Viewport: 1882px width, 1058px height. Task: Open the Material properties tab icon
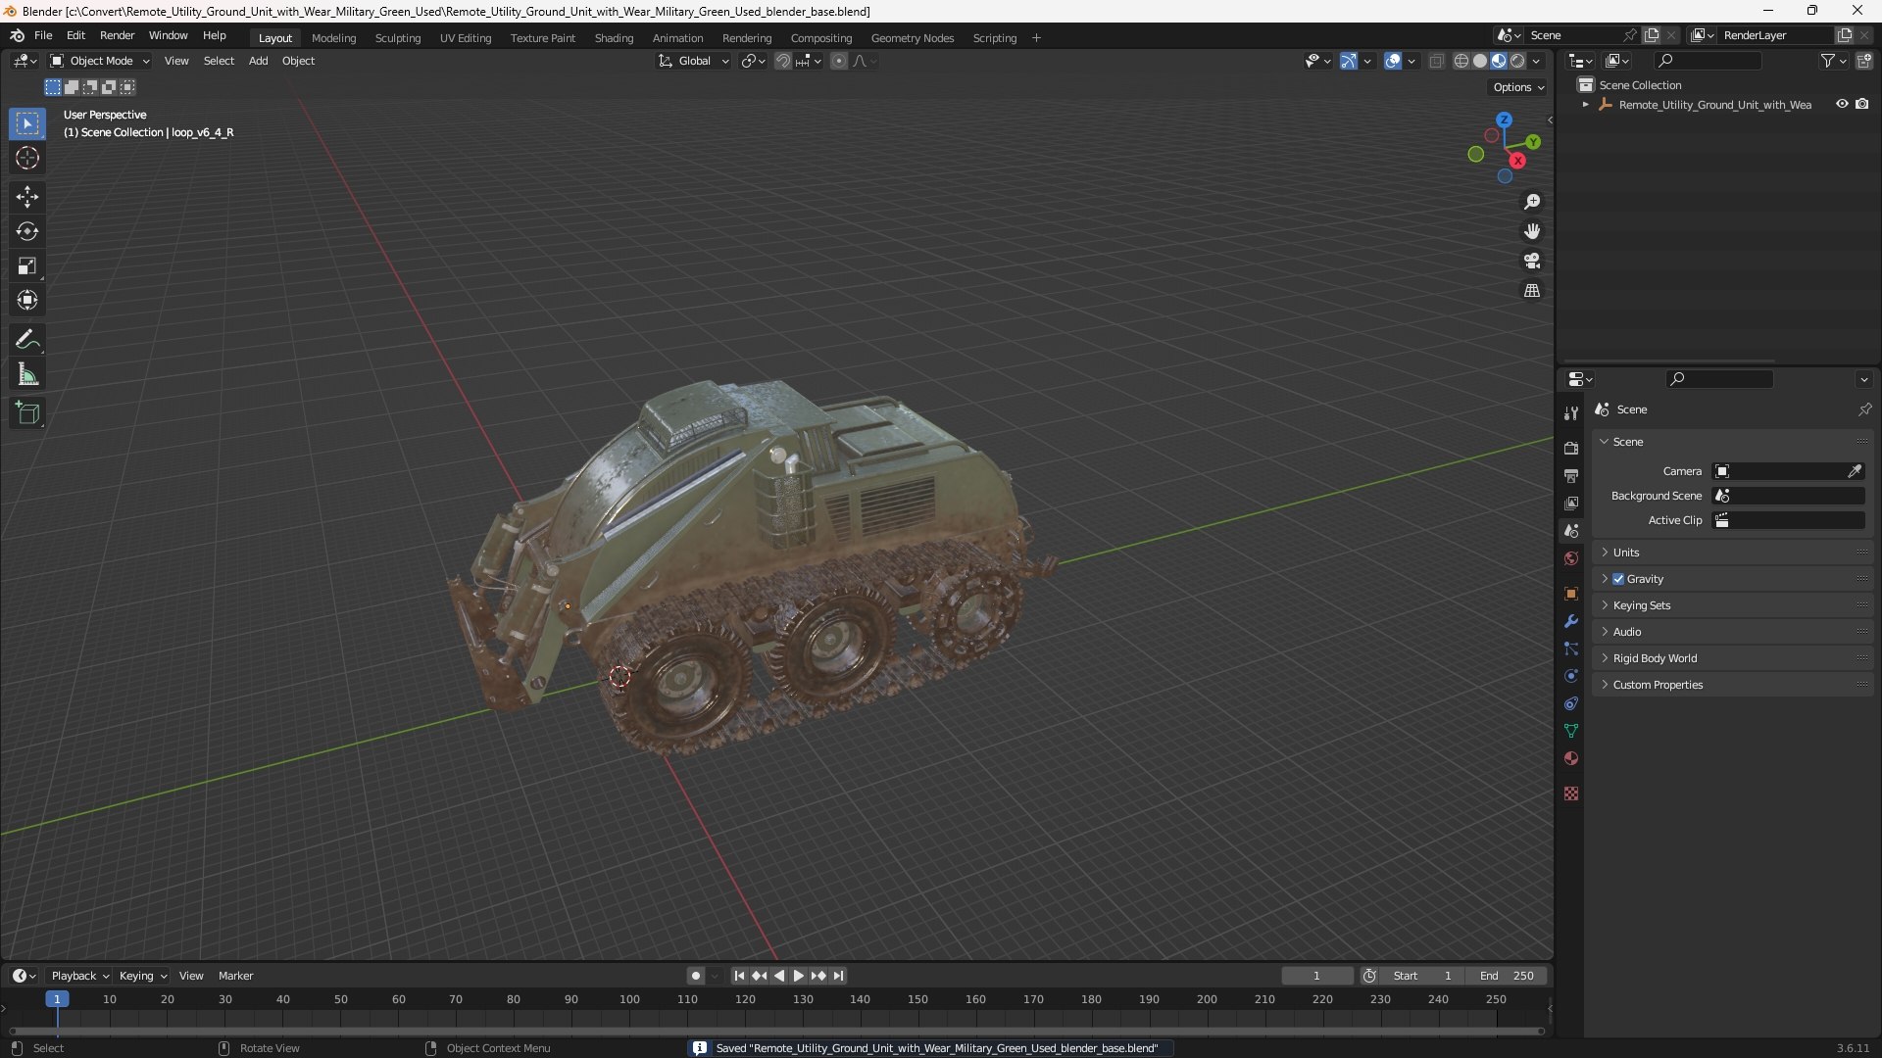[1571, 758]
